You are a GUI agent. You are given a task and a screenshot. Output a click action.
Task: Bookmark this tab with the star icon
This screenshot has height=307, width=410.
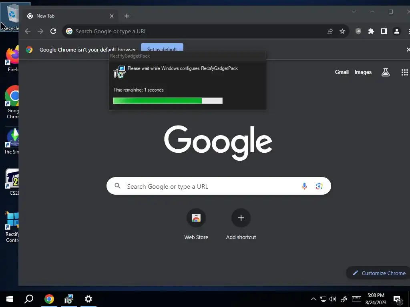click(342, 31)
